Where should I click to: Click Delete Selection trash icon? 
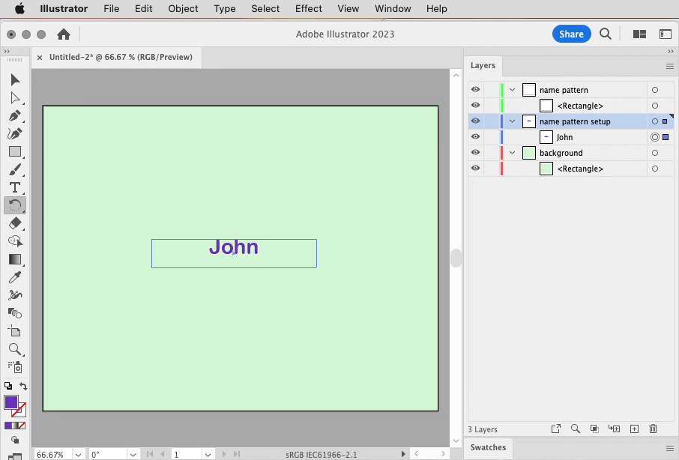(653, 429)
